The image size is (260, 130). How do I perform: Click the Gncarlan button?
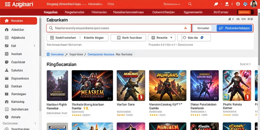pos(202,28)
